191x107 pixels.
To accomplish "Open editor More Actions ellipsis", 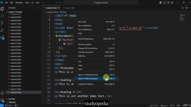I will (190, 8).
